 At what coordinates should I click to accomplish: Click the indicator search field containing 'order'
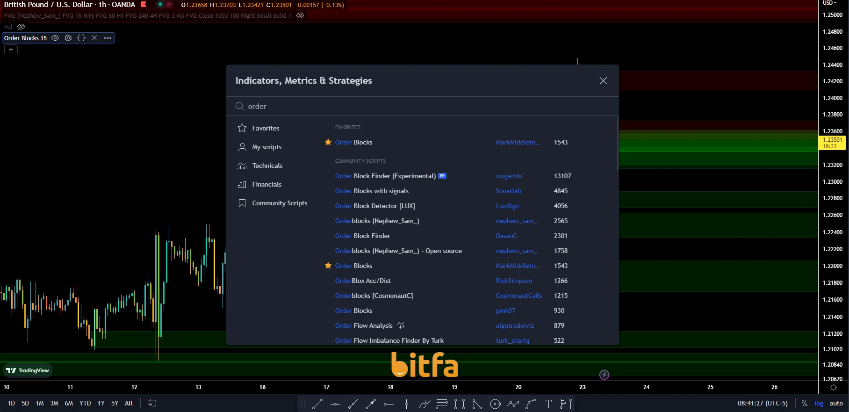click(x=423, y=106)
